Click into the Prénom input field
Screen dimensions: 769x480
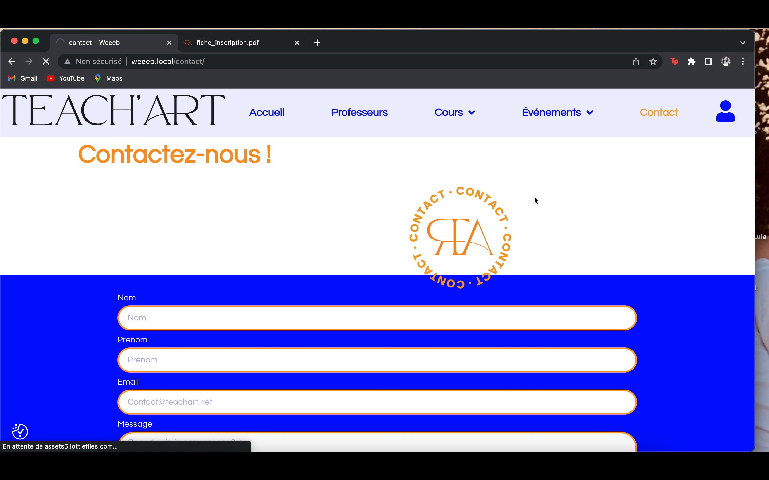coord(377,360)
